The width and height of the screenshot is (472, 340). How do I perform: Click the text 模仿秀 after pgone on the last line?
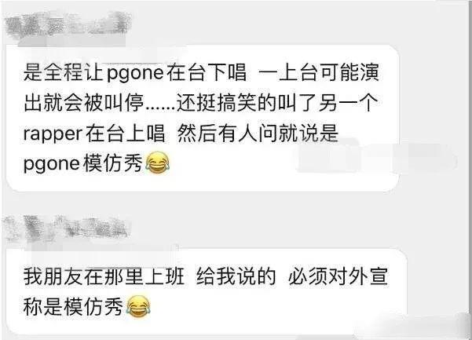[112, 163]
